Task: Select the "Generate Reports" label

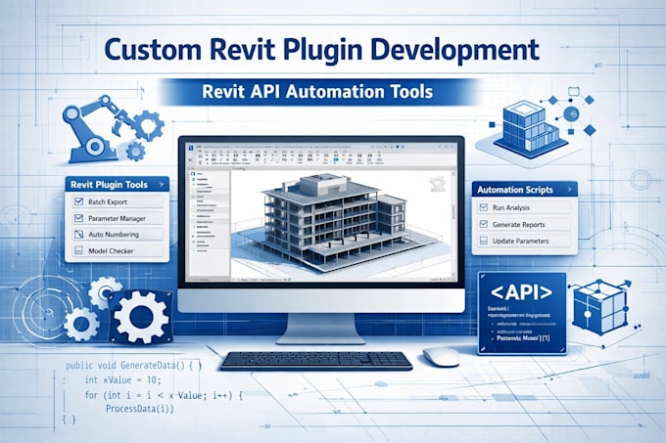Action: (x=519, y=225)
